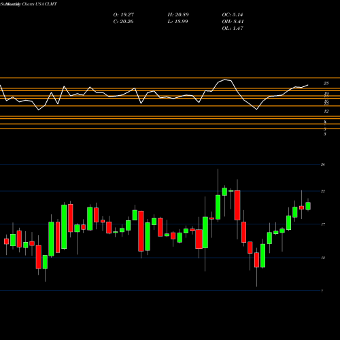Click the 'OL: 1.47' reading

[x=233, y=29]
